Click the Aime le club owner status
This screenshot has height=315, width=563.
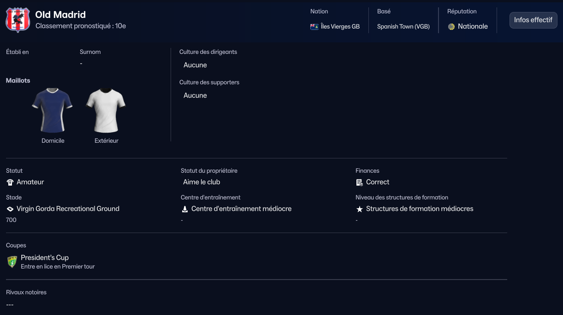[201, 182]
